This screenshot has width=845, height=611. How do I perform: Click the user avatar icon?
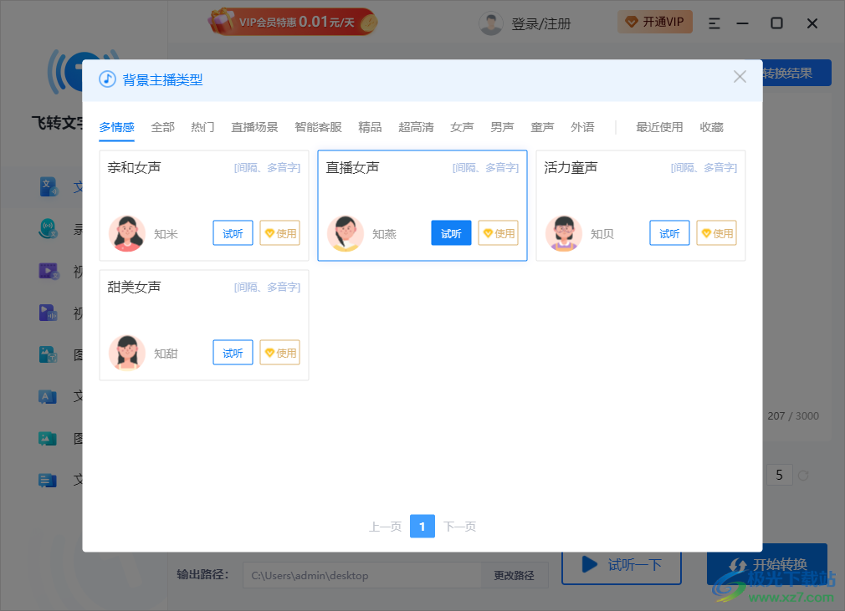coord(491,23)
